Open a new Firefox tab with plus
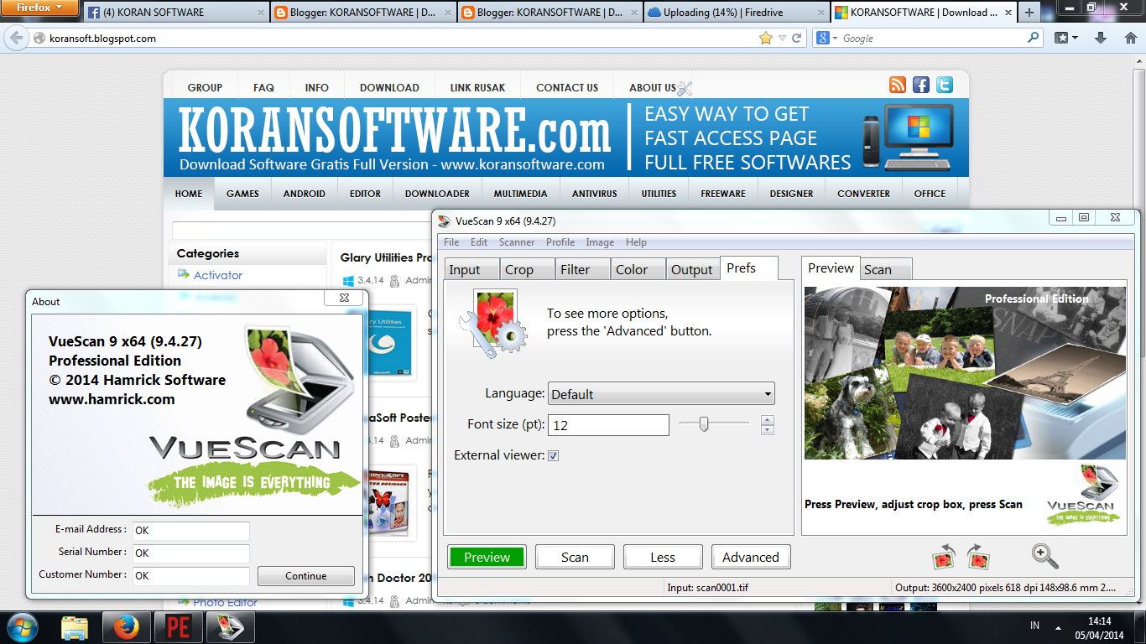Screen dimensions: 1146x644 pyautogui.click(x=1029, y=13)
